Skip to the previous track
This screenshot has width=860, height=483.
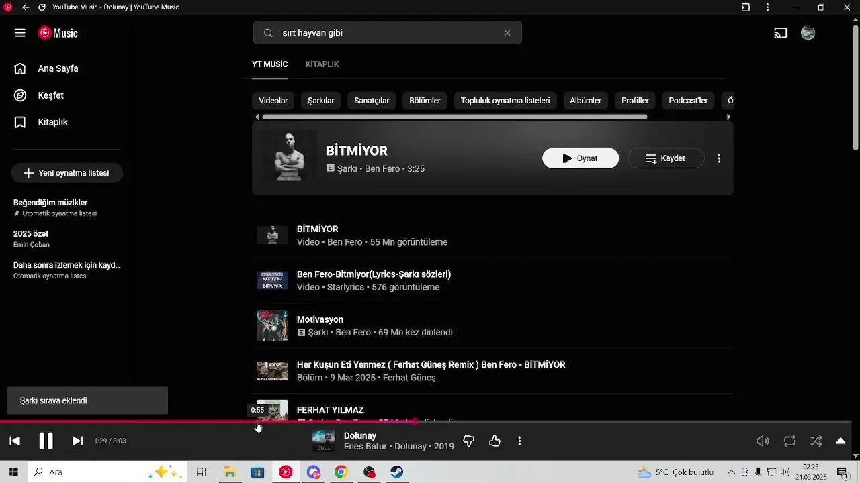[x=15, y=441]
